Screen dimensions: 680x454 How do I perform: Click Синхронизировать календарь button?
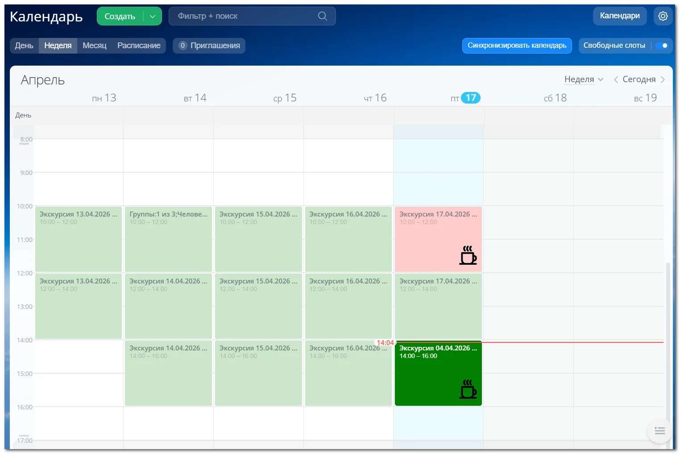coord(517,46)
